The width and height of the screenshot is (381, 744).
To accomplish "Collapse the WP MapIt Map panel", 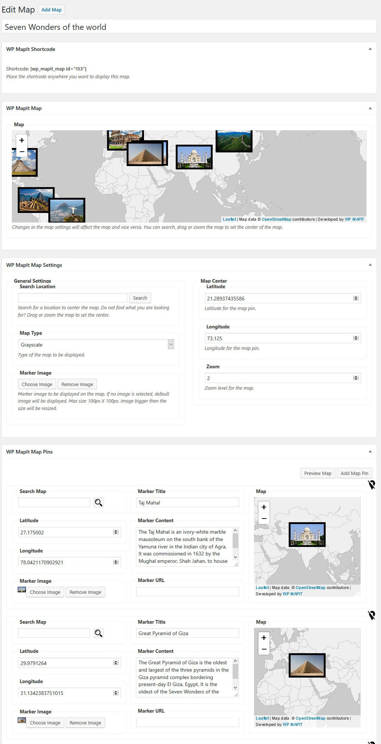I will [370, 108].
